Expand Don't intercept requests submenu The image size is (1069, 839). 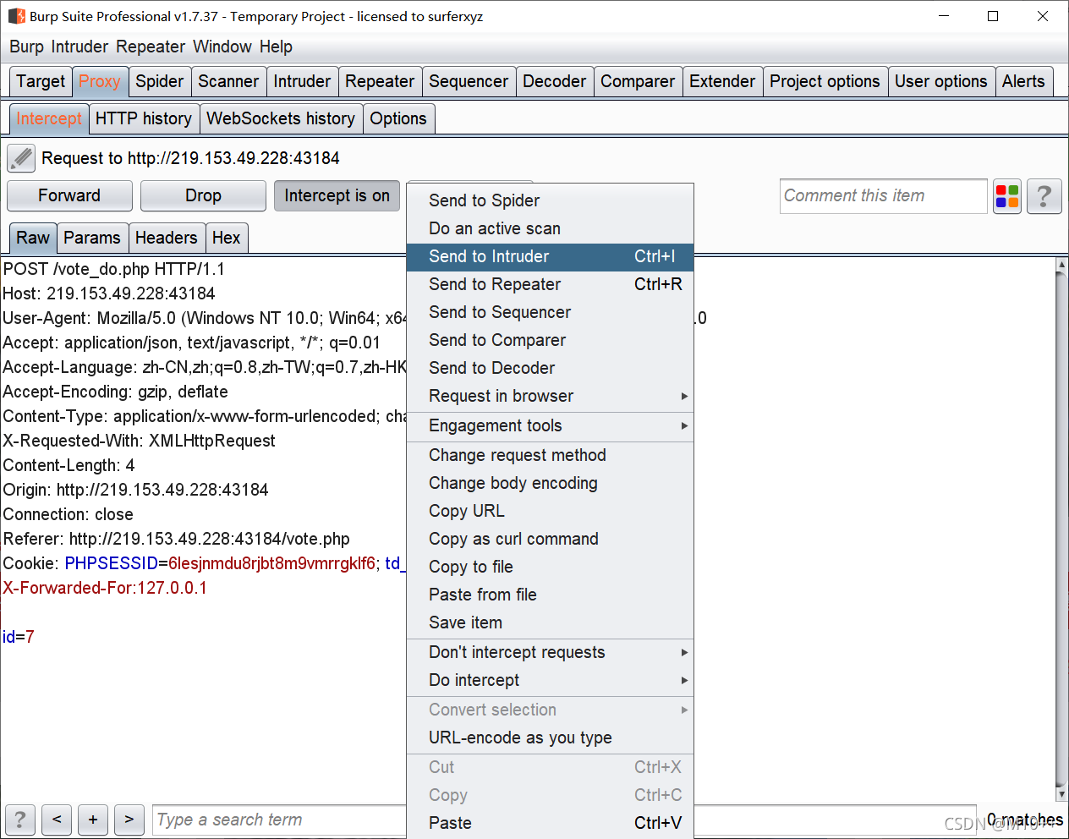[550, 652]
